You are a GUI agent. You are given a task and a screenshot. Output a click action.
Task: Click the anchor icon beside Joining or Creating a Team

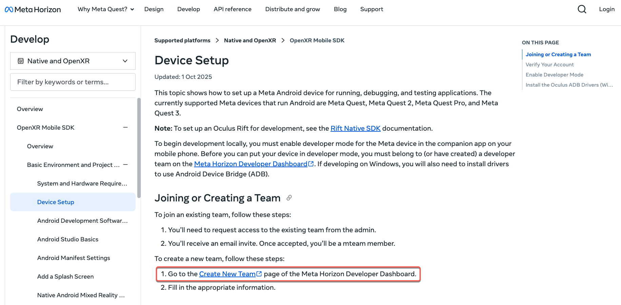pyautogui.click(x=289, y=198)
